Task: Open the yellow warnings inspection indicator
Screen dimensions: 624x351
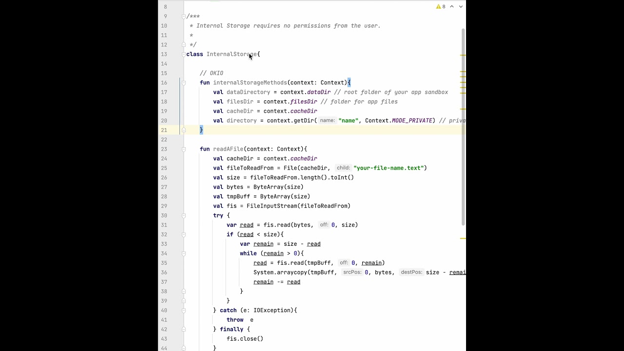Action: pos(441,7)
